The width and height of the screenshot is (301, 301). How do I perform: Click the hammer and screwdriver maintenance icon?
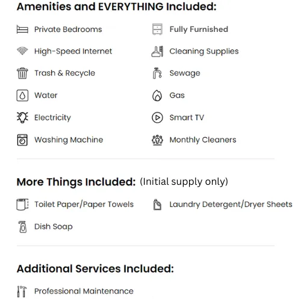(x=22, y=291)
